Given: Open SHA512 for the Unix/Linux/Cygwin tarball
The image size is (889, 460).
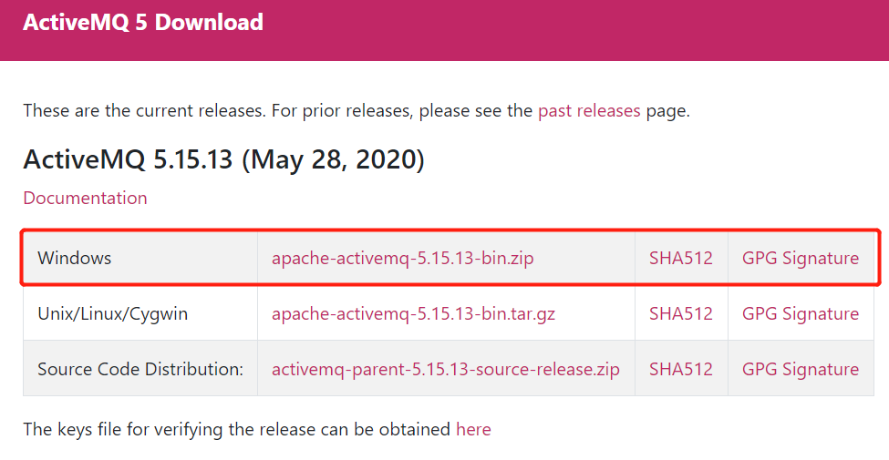Looking at the screenshot, I should tap(681, 313).
